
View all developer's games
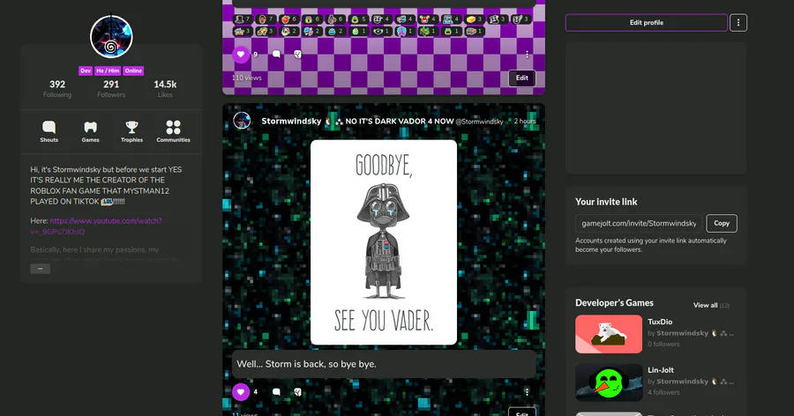(x=711, y=305)
